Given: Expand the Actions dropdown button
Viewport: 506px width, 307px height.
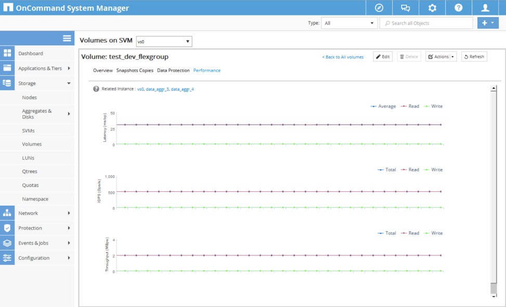Looking at the screenshot, I should [x=440, y=57].
